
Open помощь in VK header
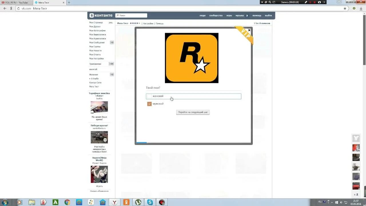click(257, 15)
